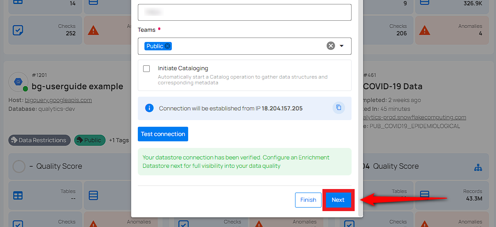Expand the Teams dropdown arrow
The height and width of the screenshot is (227, 496).
pyautogui.click(x=341, y=46)
